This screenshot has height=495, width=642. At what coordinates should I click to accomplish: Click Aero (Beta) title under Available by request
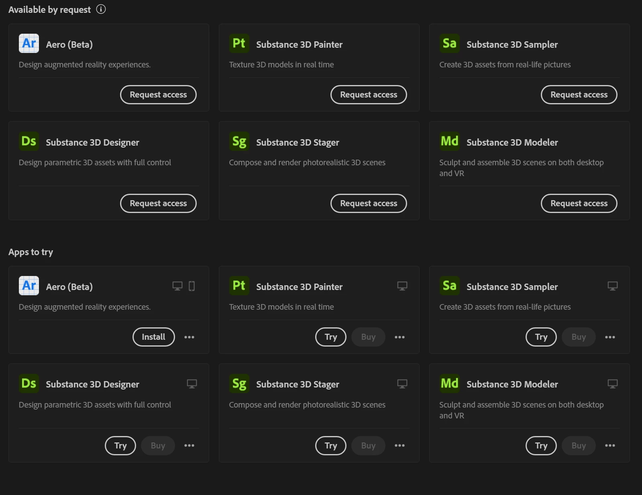[x=69, y=45]
